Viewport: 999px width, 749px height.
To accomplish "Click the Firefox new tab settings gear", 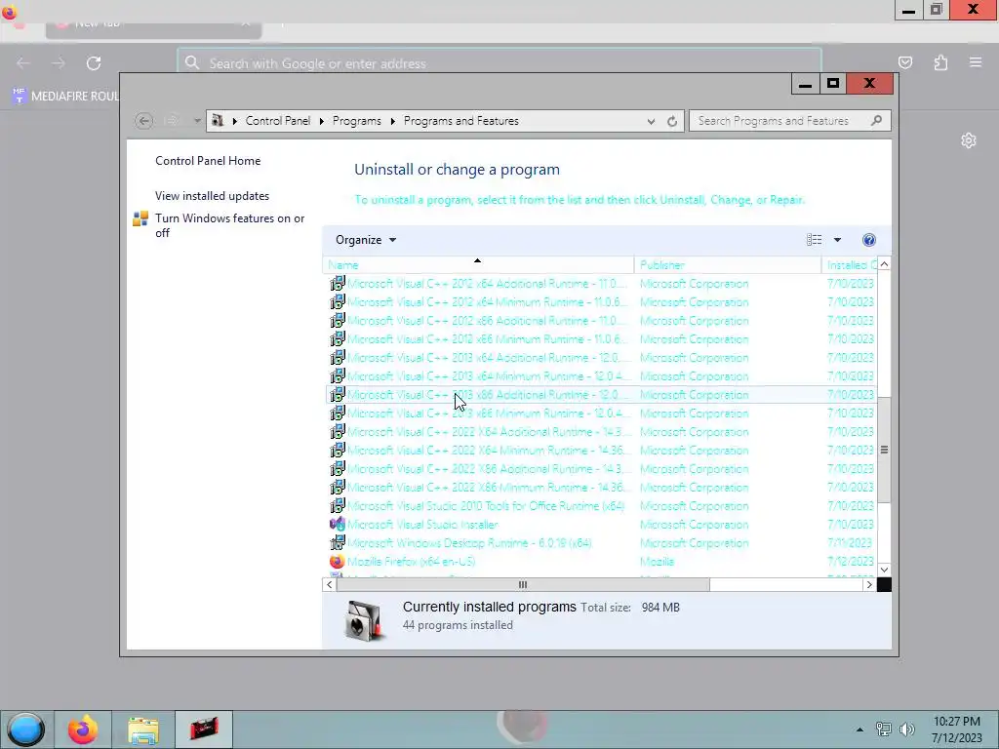I will pyautogui.click(x=969, y=140).
